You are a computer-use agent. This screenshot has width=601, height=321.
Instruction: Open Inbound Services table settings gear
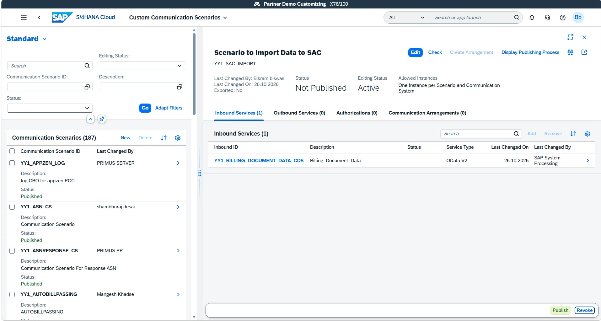point(588,134)
